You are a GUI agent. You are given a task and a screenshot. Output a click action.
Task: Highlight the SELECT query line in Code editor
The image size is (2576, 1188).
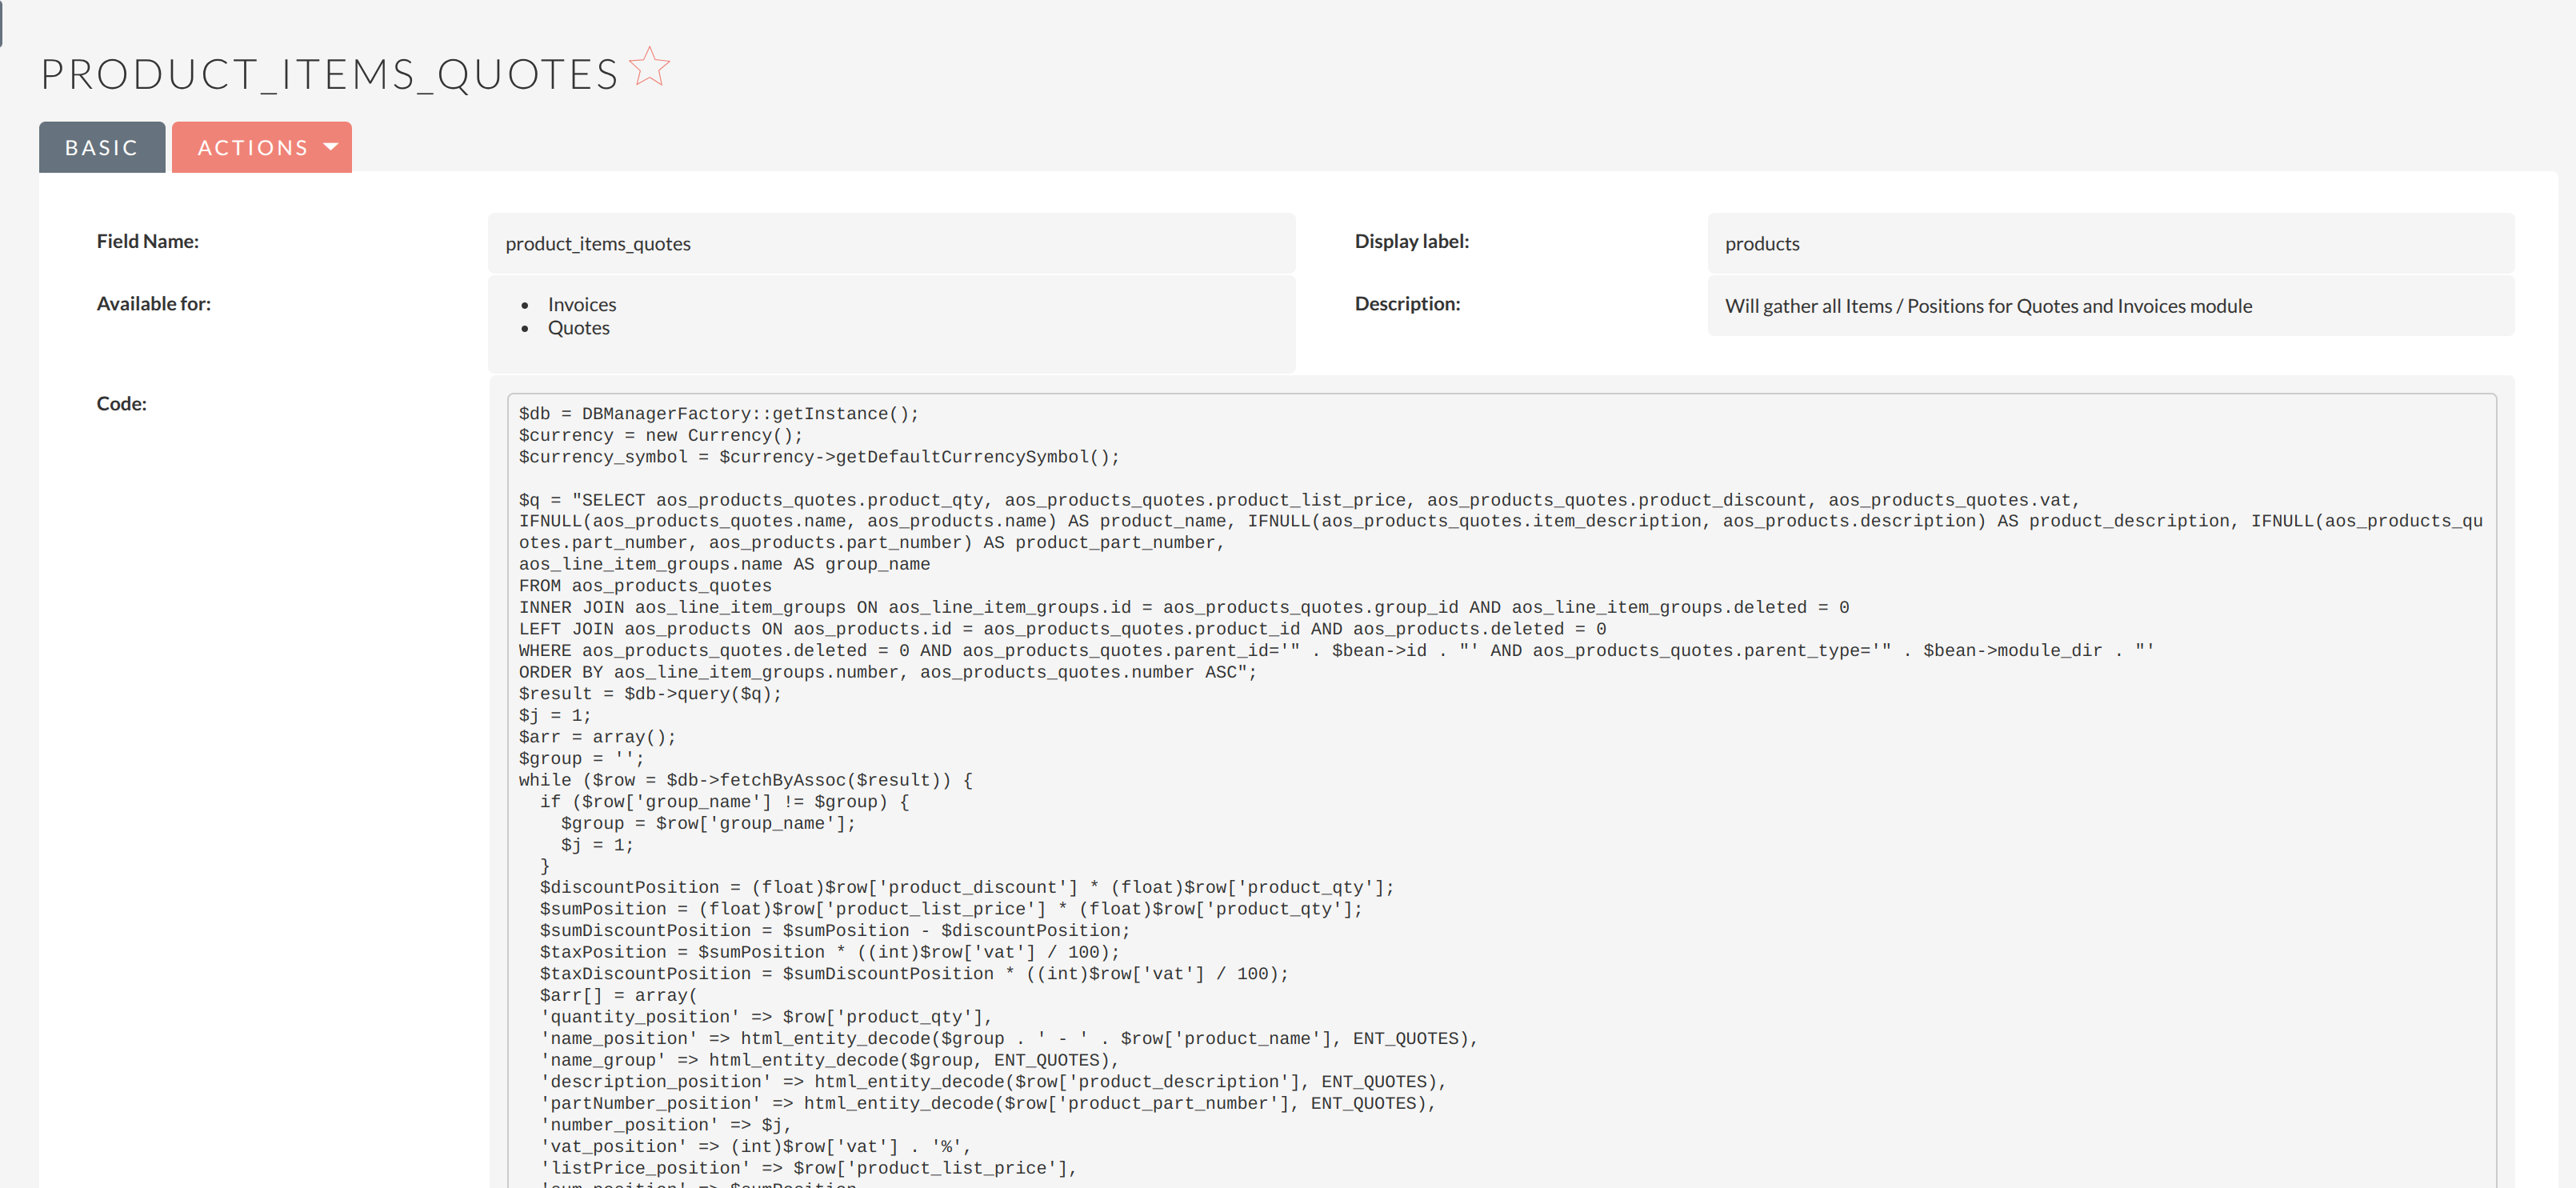click(1200, 500)
